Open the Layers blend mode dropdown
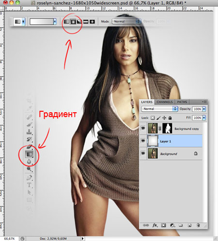 tap(160, 109)
